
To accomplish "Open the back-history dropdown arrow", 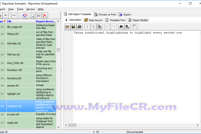I will tap(10, 15).
